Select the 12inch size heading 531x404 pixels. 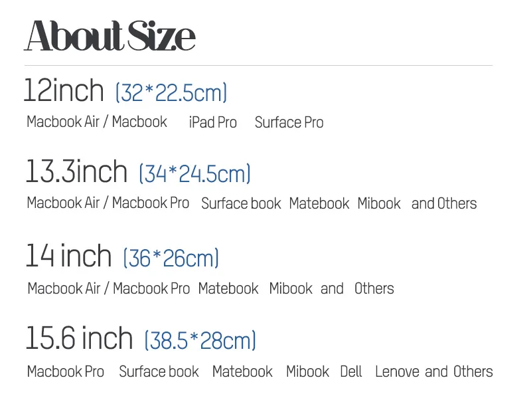point(64,90)
